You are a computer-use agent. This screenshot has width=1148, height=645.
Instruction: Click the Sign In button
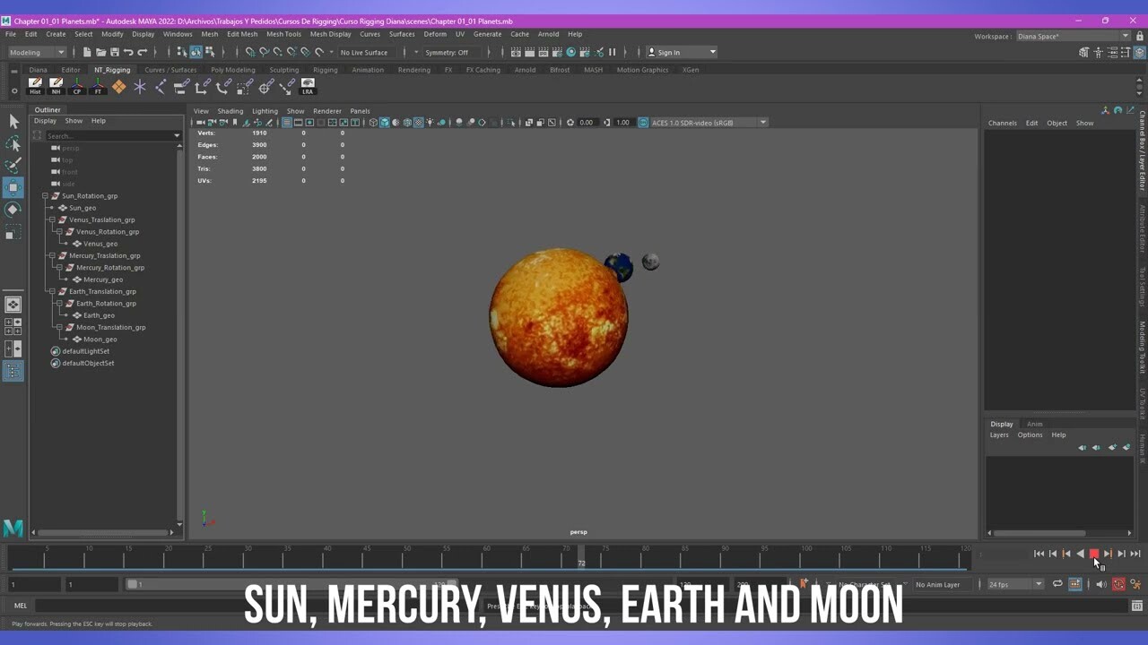[x=668, y=52]
